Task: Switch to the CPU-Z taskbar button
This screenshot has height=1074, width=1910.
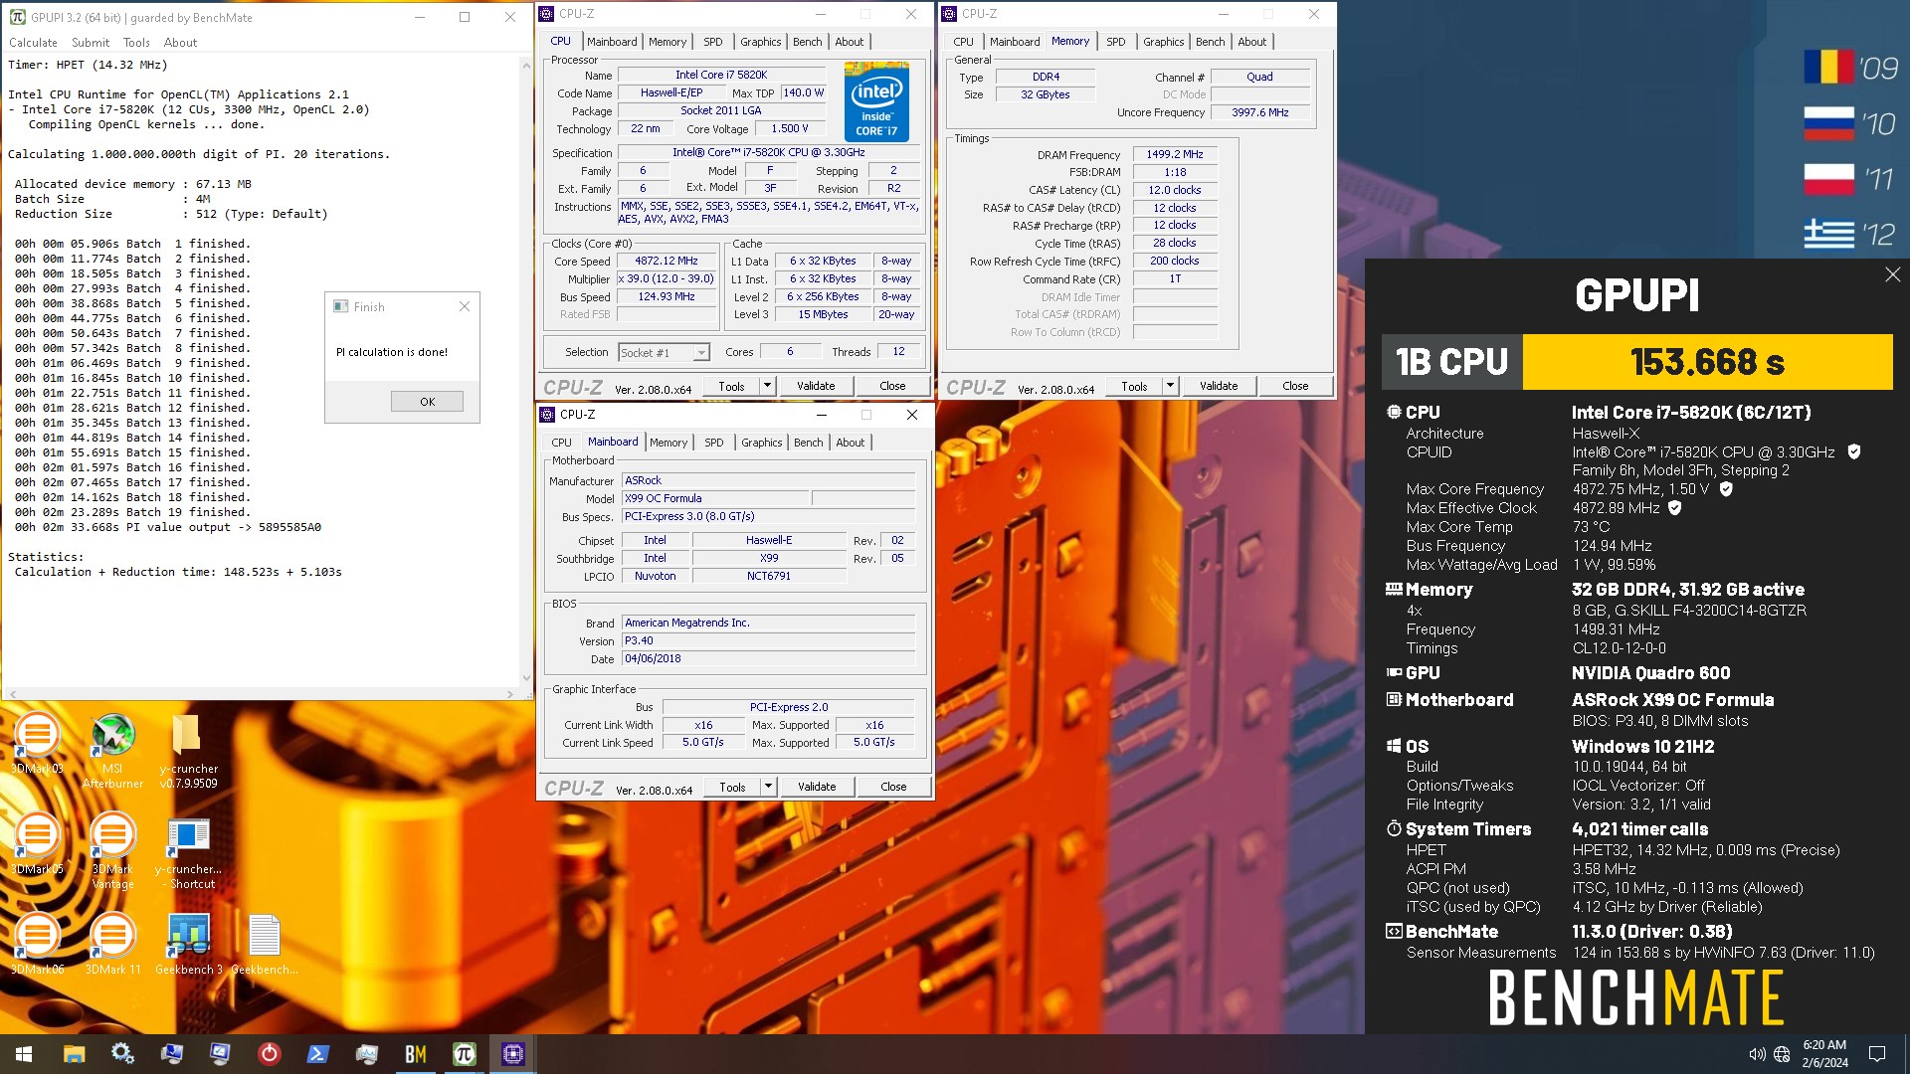Action: point(512,1054)
